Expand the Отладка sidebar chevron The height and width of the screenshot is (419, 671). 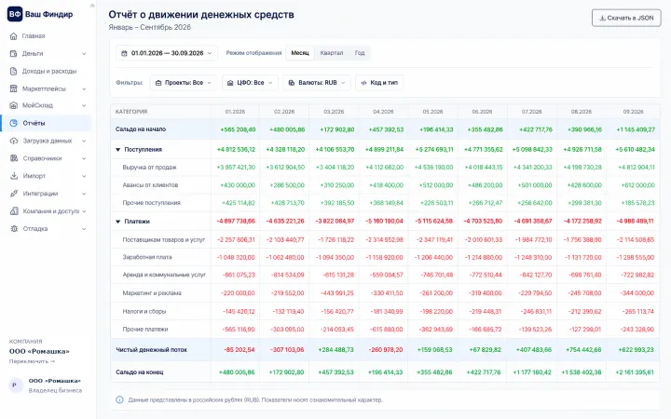[84, 229]
